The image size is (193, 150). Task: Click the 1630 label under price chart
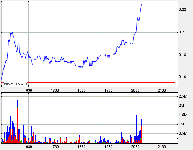[28, 90]
